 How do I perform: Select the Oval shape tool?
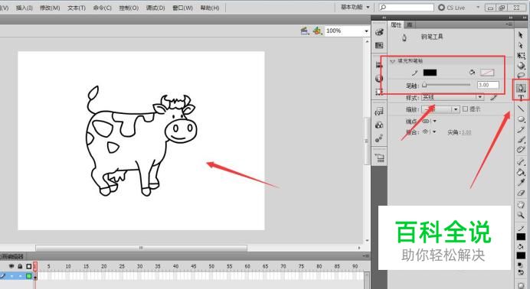[521, 119]
